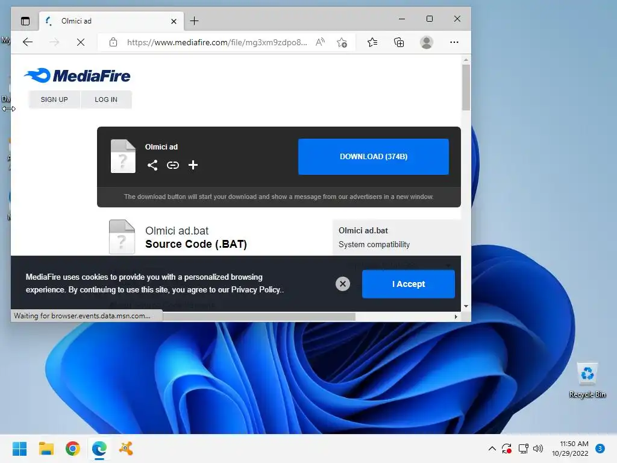Viewport: 617px width, 463px height.
Task: Select Recycle Bin desktop icon
Action: click(x=587, y=380)
